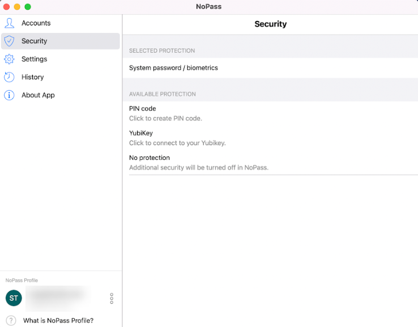Open the profile three-dot options menu
The height and width of the screenshot is (327, 418).
pyautogui.click(x=112, y=298)
